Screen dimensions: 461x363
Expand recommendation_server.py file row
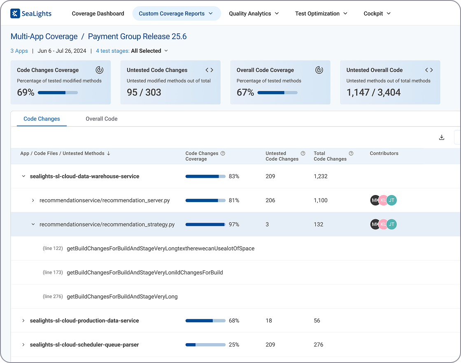click(x=33, y=200)
